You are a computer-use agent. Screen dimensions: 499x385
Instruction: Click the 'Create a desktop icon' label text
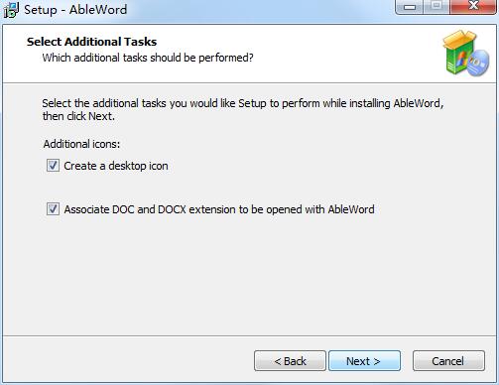click(116, 166)
